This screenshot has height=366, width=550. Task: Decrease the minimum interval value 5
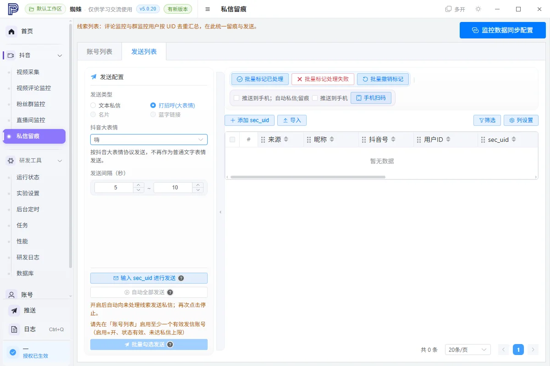point(138,190)
